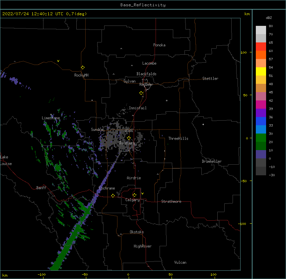This screenshot has height=279, width=286.
Task: Click the Sundre city label
Action: pyautogui.click(x=97, y=130)
